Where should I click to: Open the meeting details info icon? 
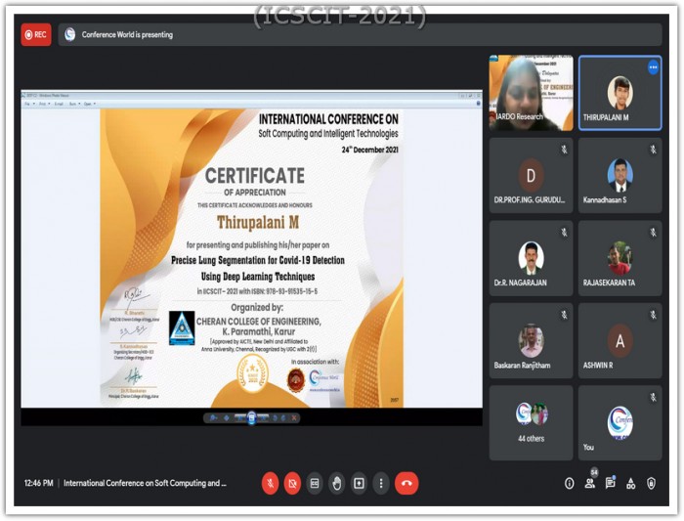pos(569,483)
